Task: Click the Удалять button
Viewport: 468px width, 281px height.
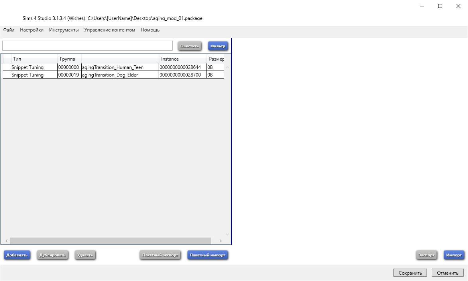Action: (85, 255)
